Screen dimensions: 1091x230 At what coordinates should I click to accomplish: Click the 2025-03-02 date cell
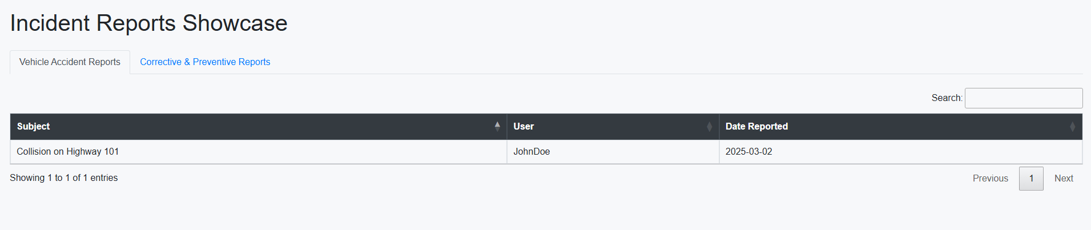click(748, 152)
